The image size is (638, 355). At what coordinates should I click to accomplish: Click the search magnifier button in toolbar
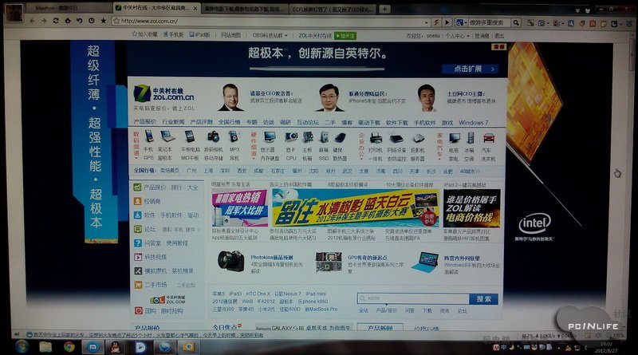point(516,23)
